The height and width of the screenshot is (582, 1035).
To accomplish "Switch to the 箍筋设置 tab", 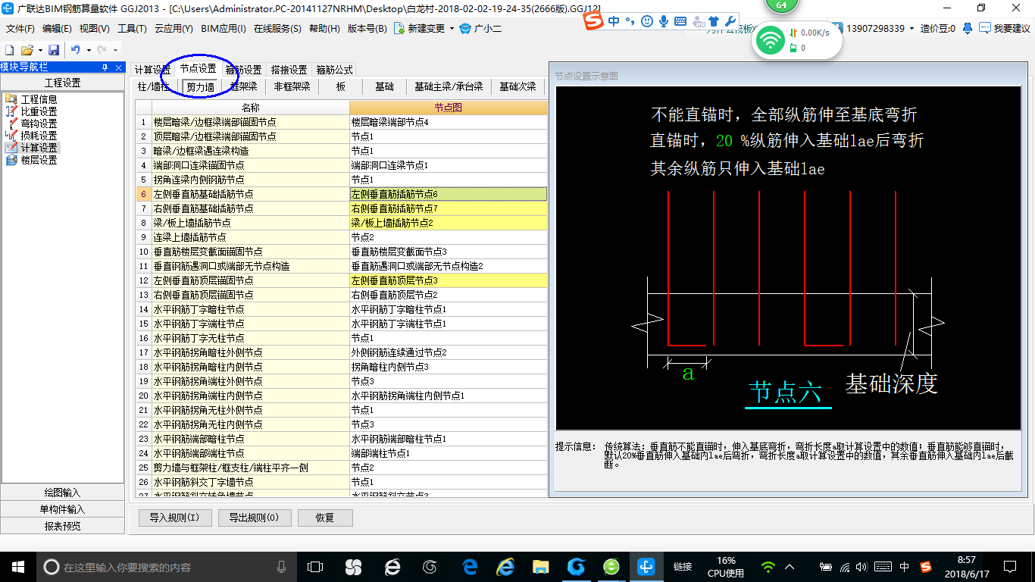I will point(243,70).
